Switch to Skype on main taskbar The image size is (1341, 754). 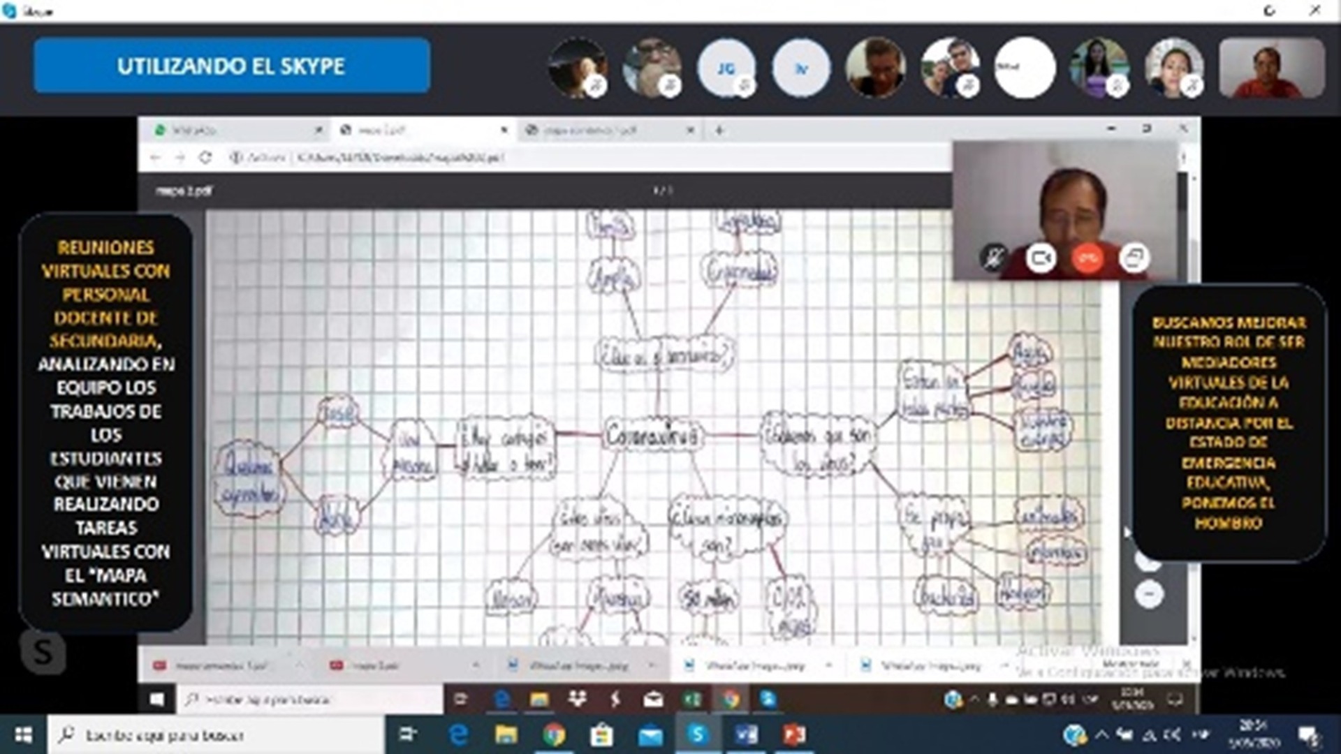tap(698, 734)
